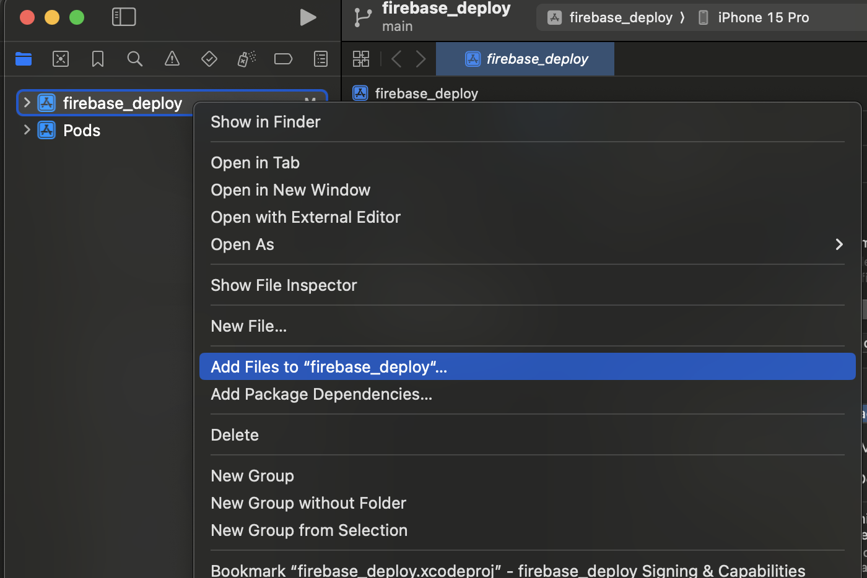
Task: Go forward with editor right arrow
Action: click(x=421, y=59)
